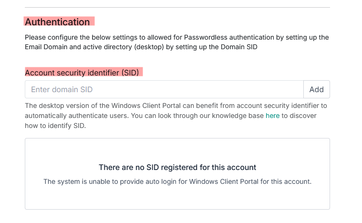Click the 'There are no SID registered' message
The width and height of the screenshot is (362, 223).
(x=177, y=168)
